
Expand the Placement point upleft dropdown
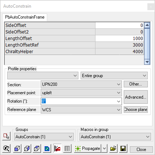(81, 93)
